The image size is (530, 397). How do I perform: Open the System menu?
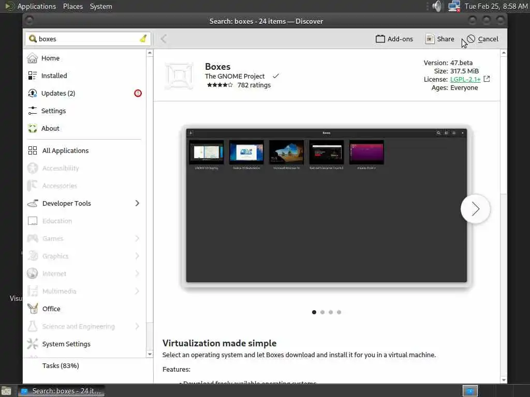tap(101, 6)
